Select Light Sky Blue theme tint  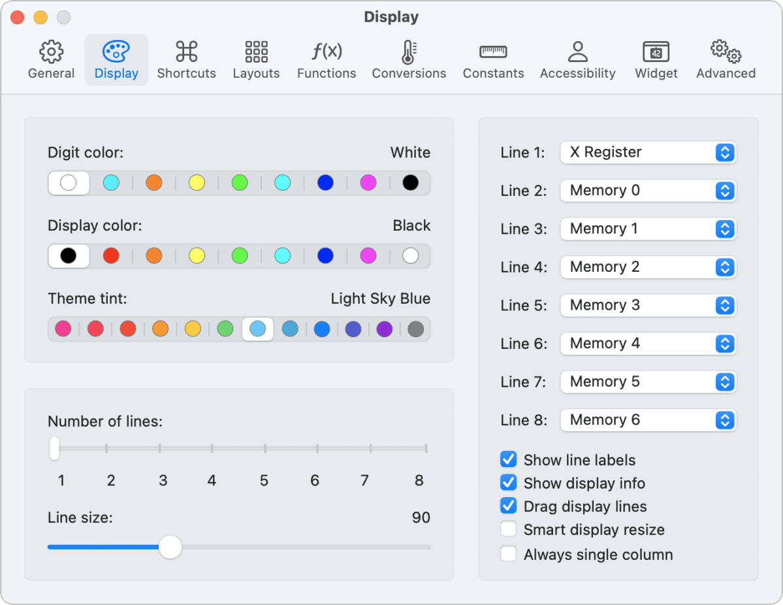click(x=258, y=329)
